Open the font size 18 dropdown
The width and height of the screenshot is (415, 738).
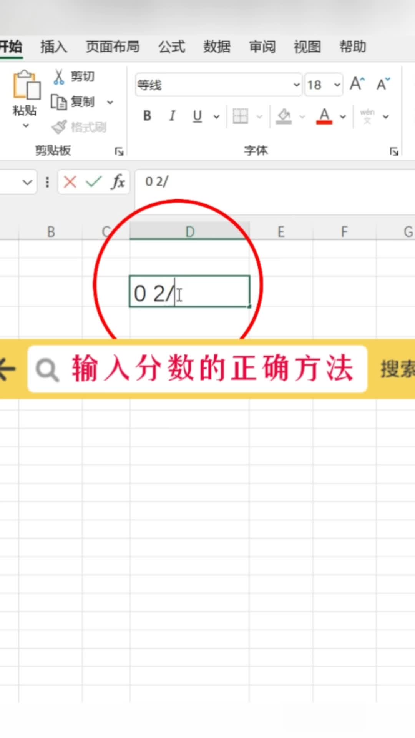coord(337,85)
